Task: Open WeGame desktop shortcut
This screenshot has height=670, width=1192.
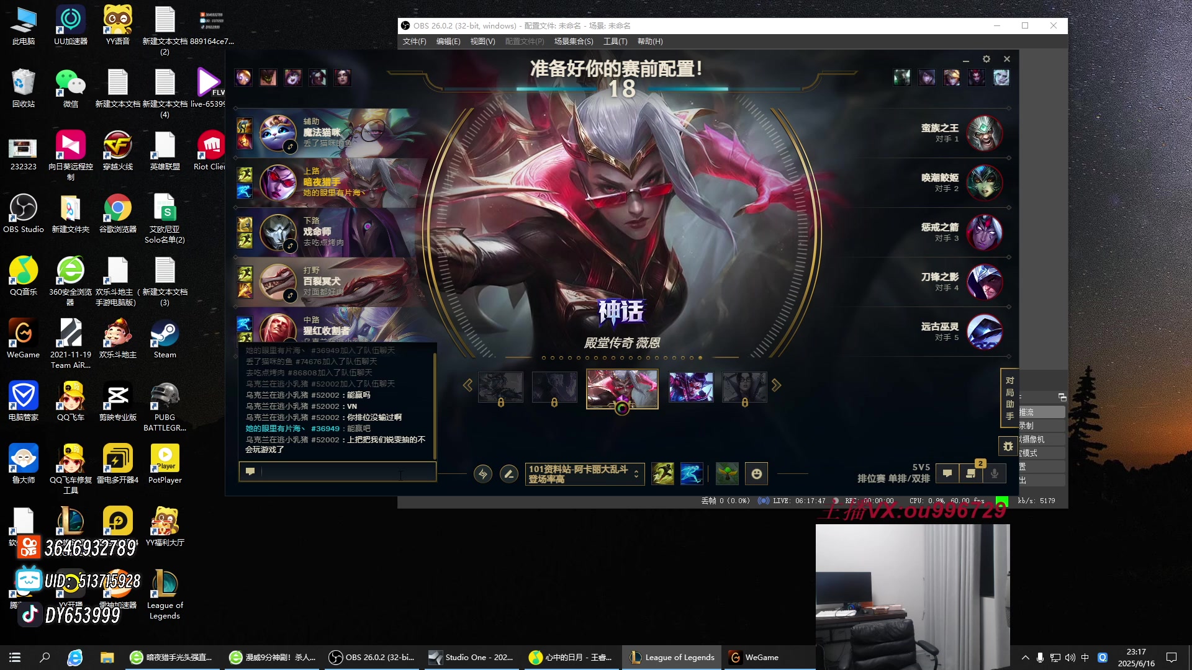Action: pos(24,339)
